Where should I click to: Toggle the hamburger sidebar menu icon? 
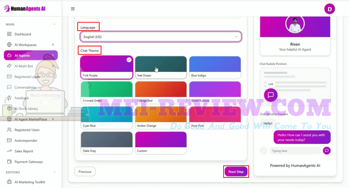tap(73, 9)
